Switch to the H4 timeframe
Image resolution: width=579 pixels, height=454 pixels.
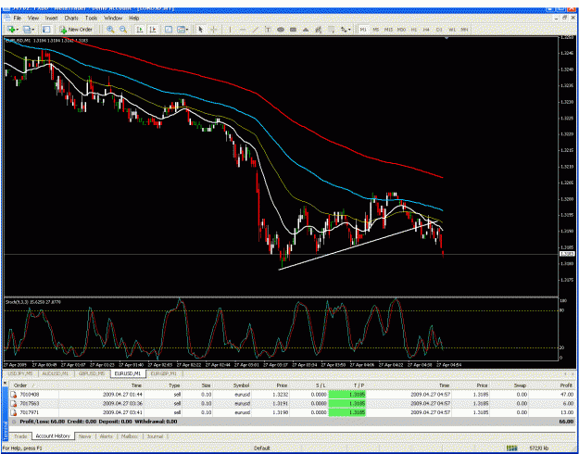(x=426, y=29)
